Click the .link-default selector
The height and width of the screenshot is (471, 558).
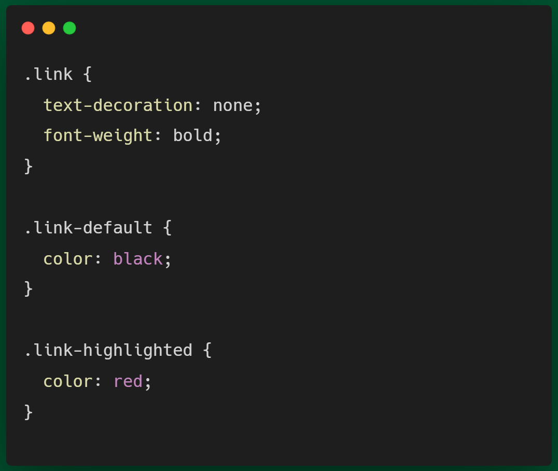coord(89,228)
